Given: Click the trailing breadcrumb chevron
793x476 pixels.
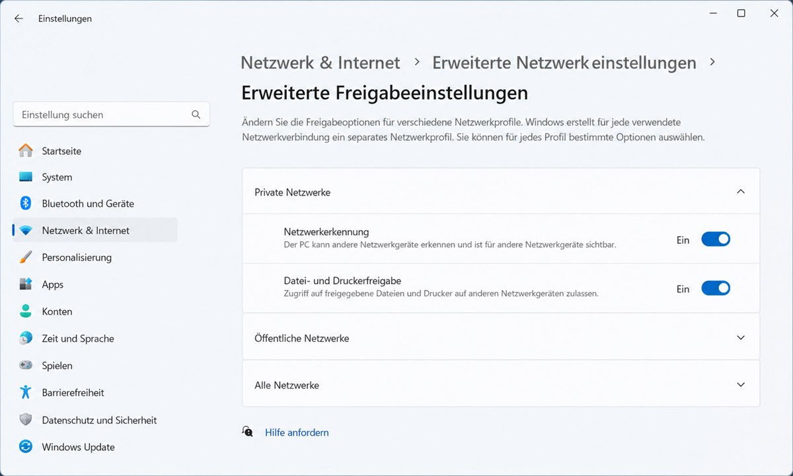Looking at the screenshot, I should (712, 61).
